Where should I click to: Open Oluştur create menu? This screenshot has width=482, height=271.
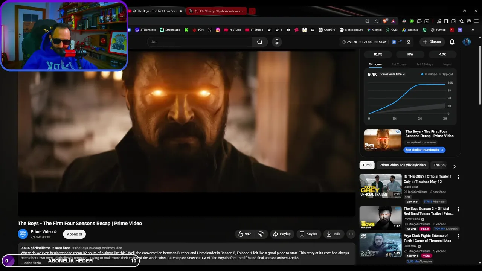pos(432,42)
